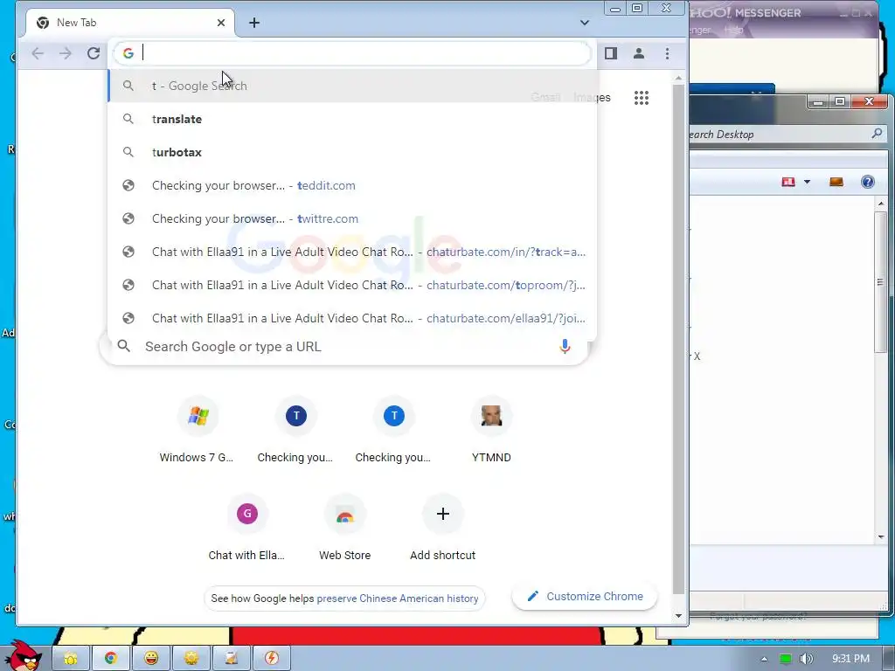Click the taskbar clock 9:31 PM
This screenshot has width=895, height=671.
pyautogui.click(x=850, y=659)
